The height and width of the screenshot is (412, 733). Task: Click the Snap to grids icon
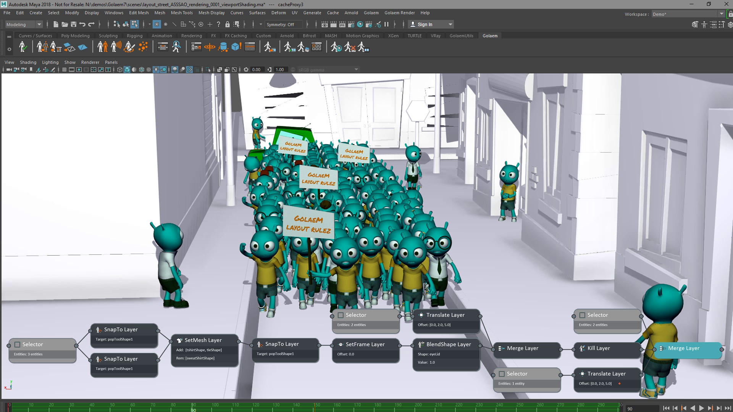point(183,24)
